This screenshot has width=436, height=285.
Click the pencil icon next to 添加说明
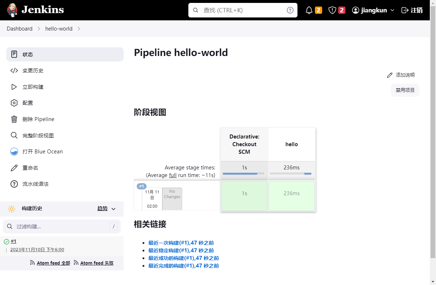click(389, 75)
